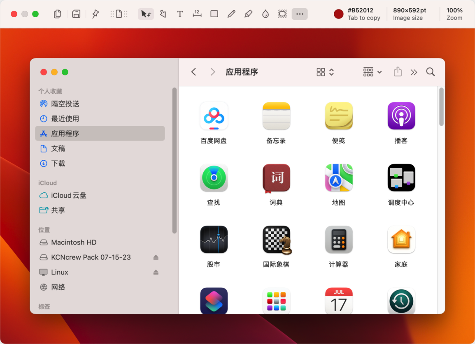Eject the Linux volume
The height and width of the screenshot is (344, 475).
(x=156, y=272)
